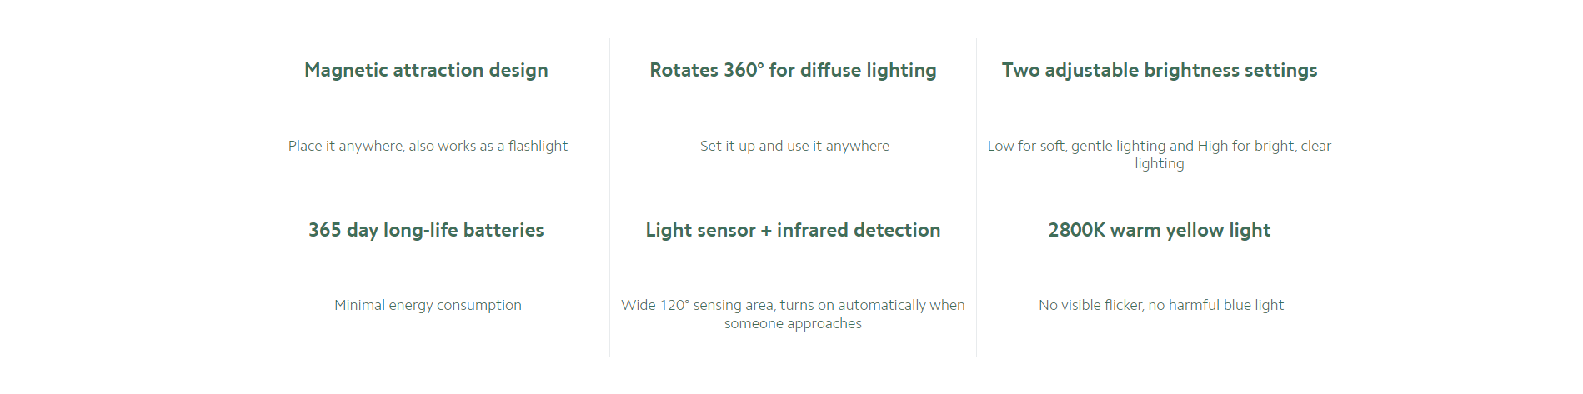Viewport: 1583px width, 394px height.
Task: Click the flashlight description text
Action: [428, 146]
